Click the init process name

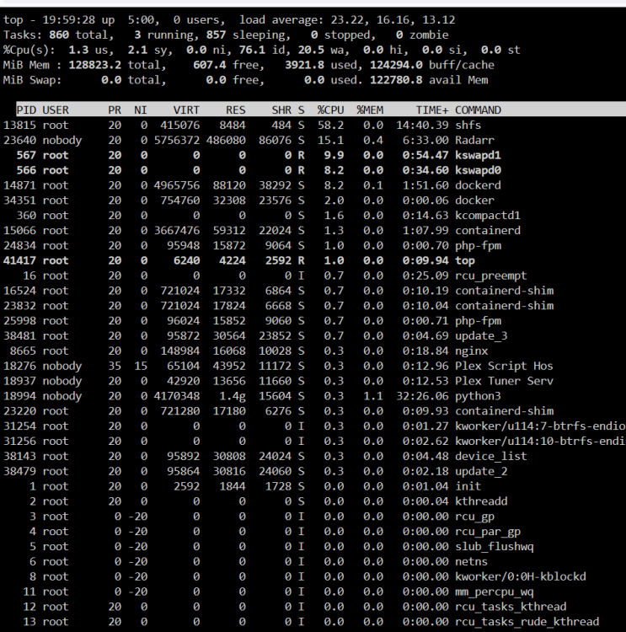coord(468,486)
